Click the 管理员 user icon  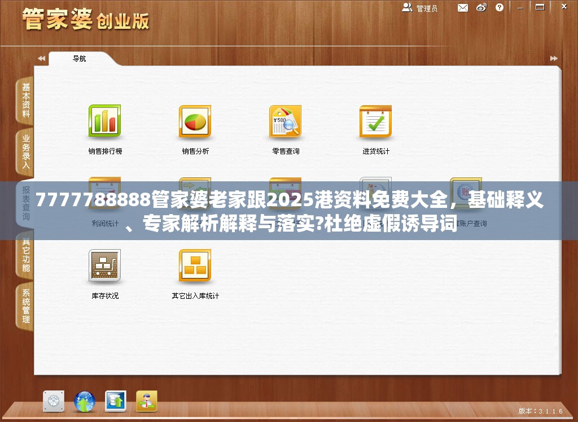[407, 7]
